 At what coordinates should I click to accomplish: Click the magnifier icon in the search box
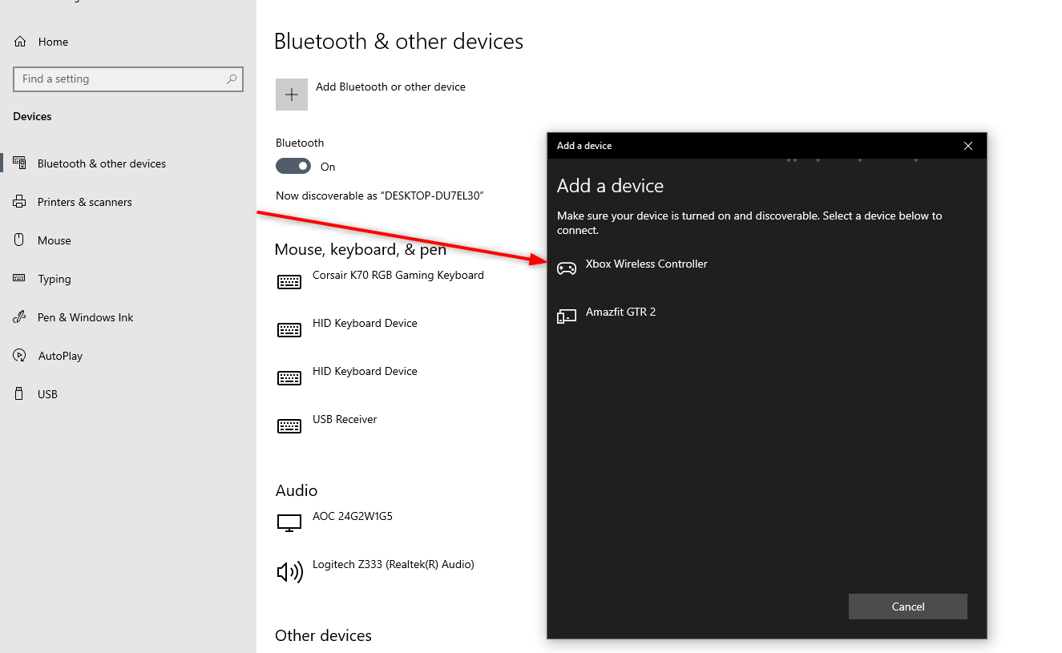(232, 79)
